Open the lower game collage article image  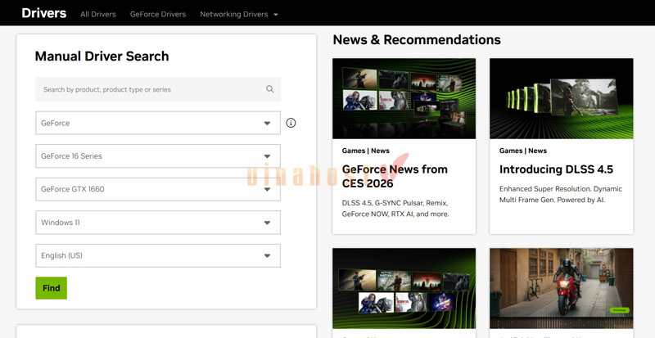tap(404, 288)
